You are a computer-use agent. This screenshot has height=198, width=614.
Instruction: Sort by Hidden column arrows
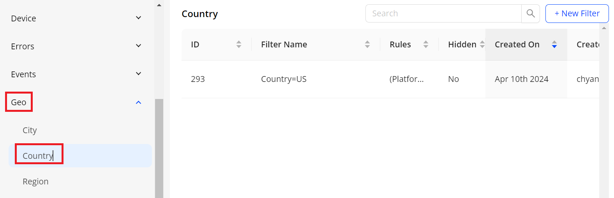click(482, 45)
